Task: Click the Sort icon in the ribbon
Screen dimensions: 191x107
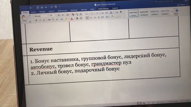Action: [117, 12]
